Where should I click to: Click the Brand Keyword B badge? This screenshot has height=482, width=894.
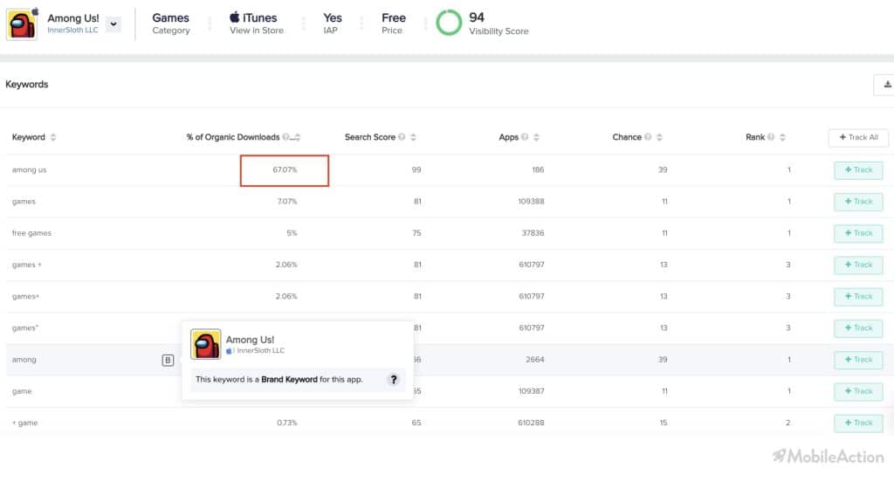[168, 360]
